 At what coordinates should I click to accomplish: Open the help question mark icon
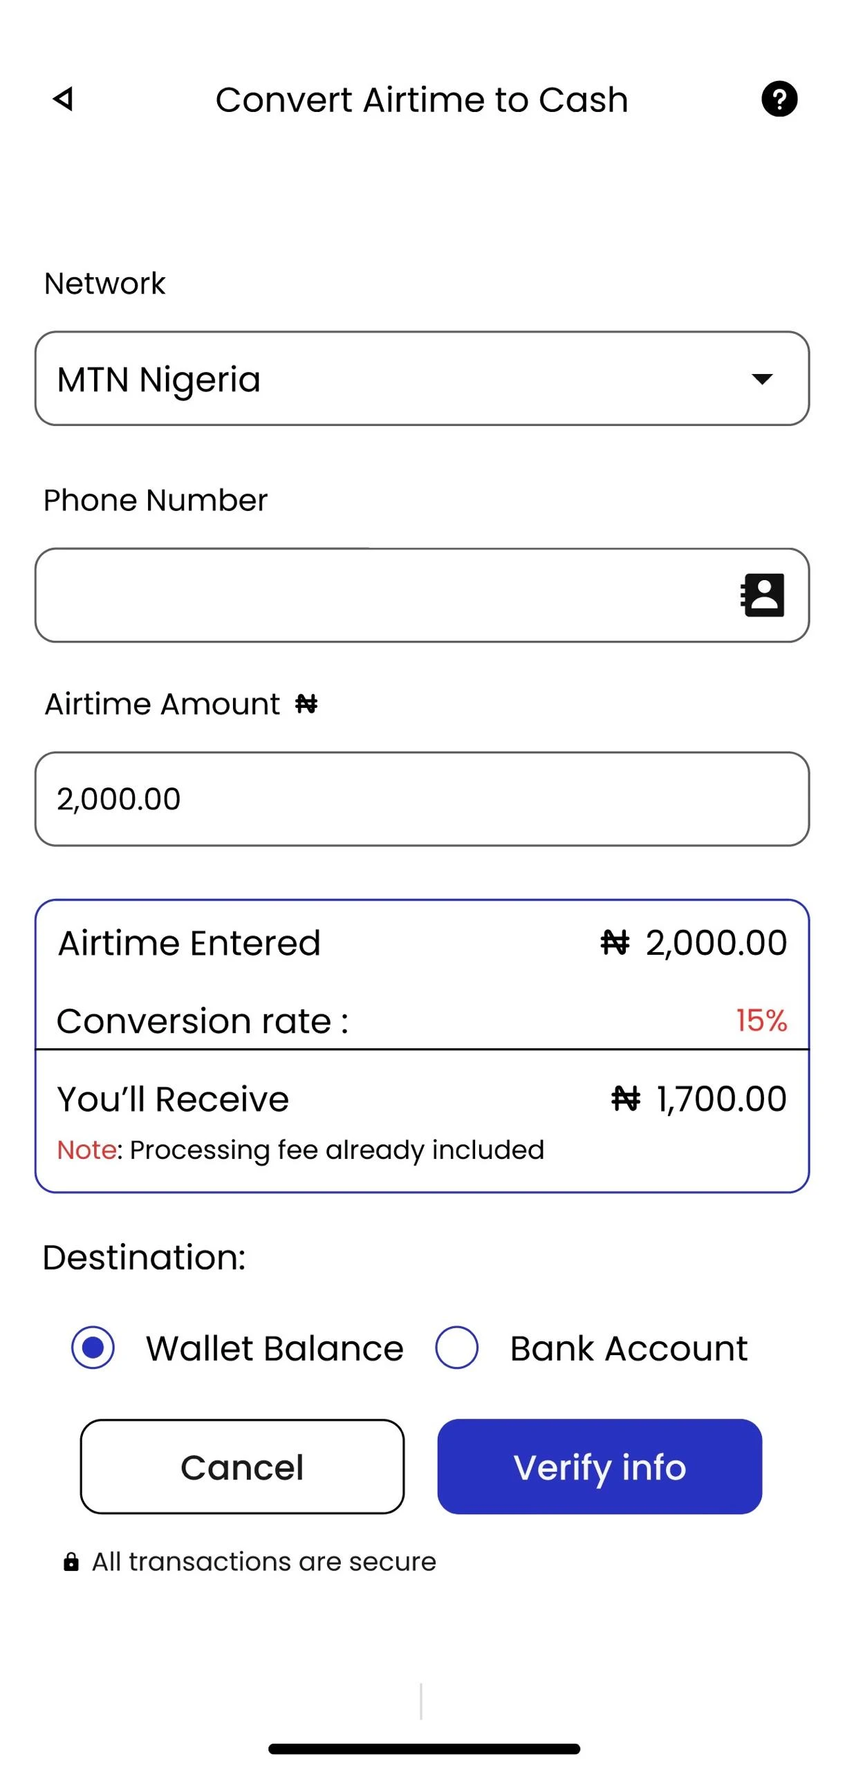pyautogui.click(x=779, y=99)
